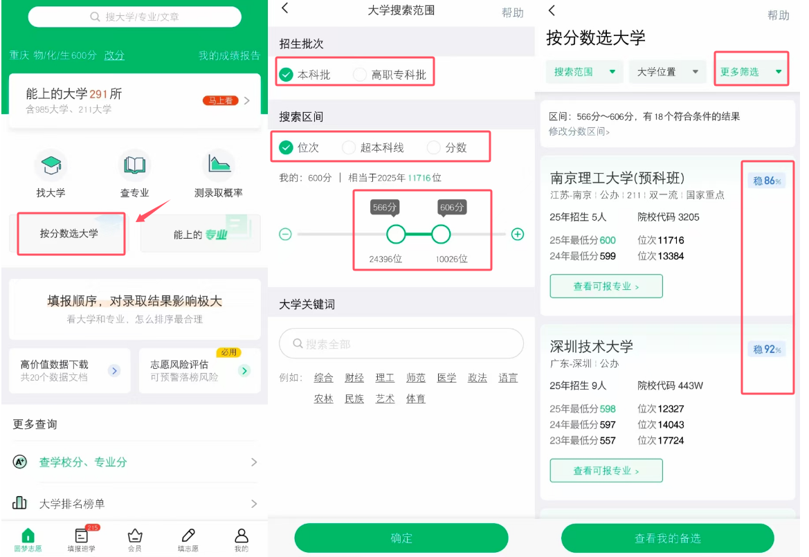Tap the 搜大学/专业/文章 search field
This screenshot has height=557, width=809.
coord(134,16)
